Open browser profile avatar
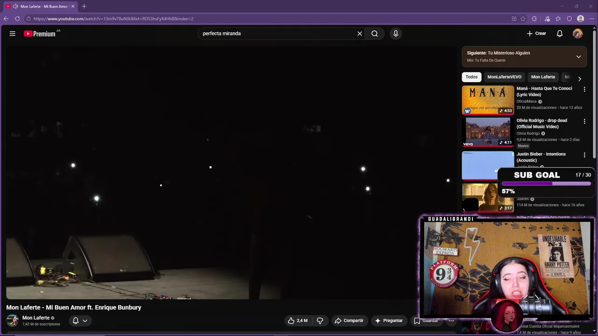This screenshot has width=598, height=336. (x=581, y=19)
